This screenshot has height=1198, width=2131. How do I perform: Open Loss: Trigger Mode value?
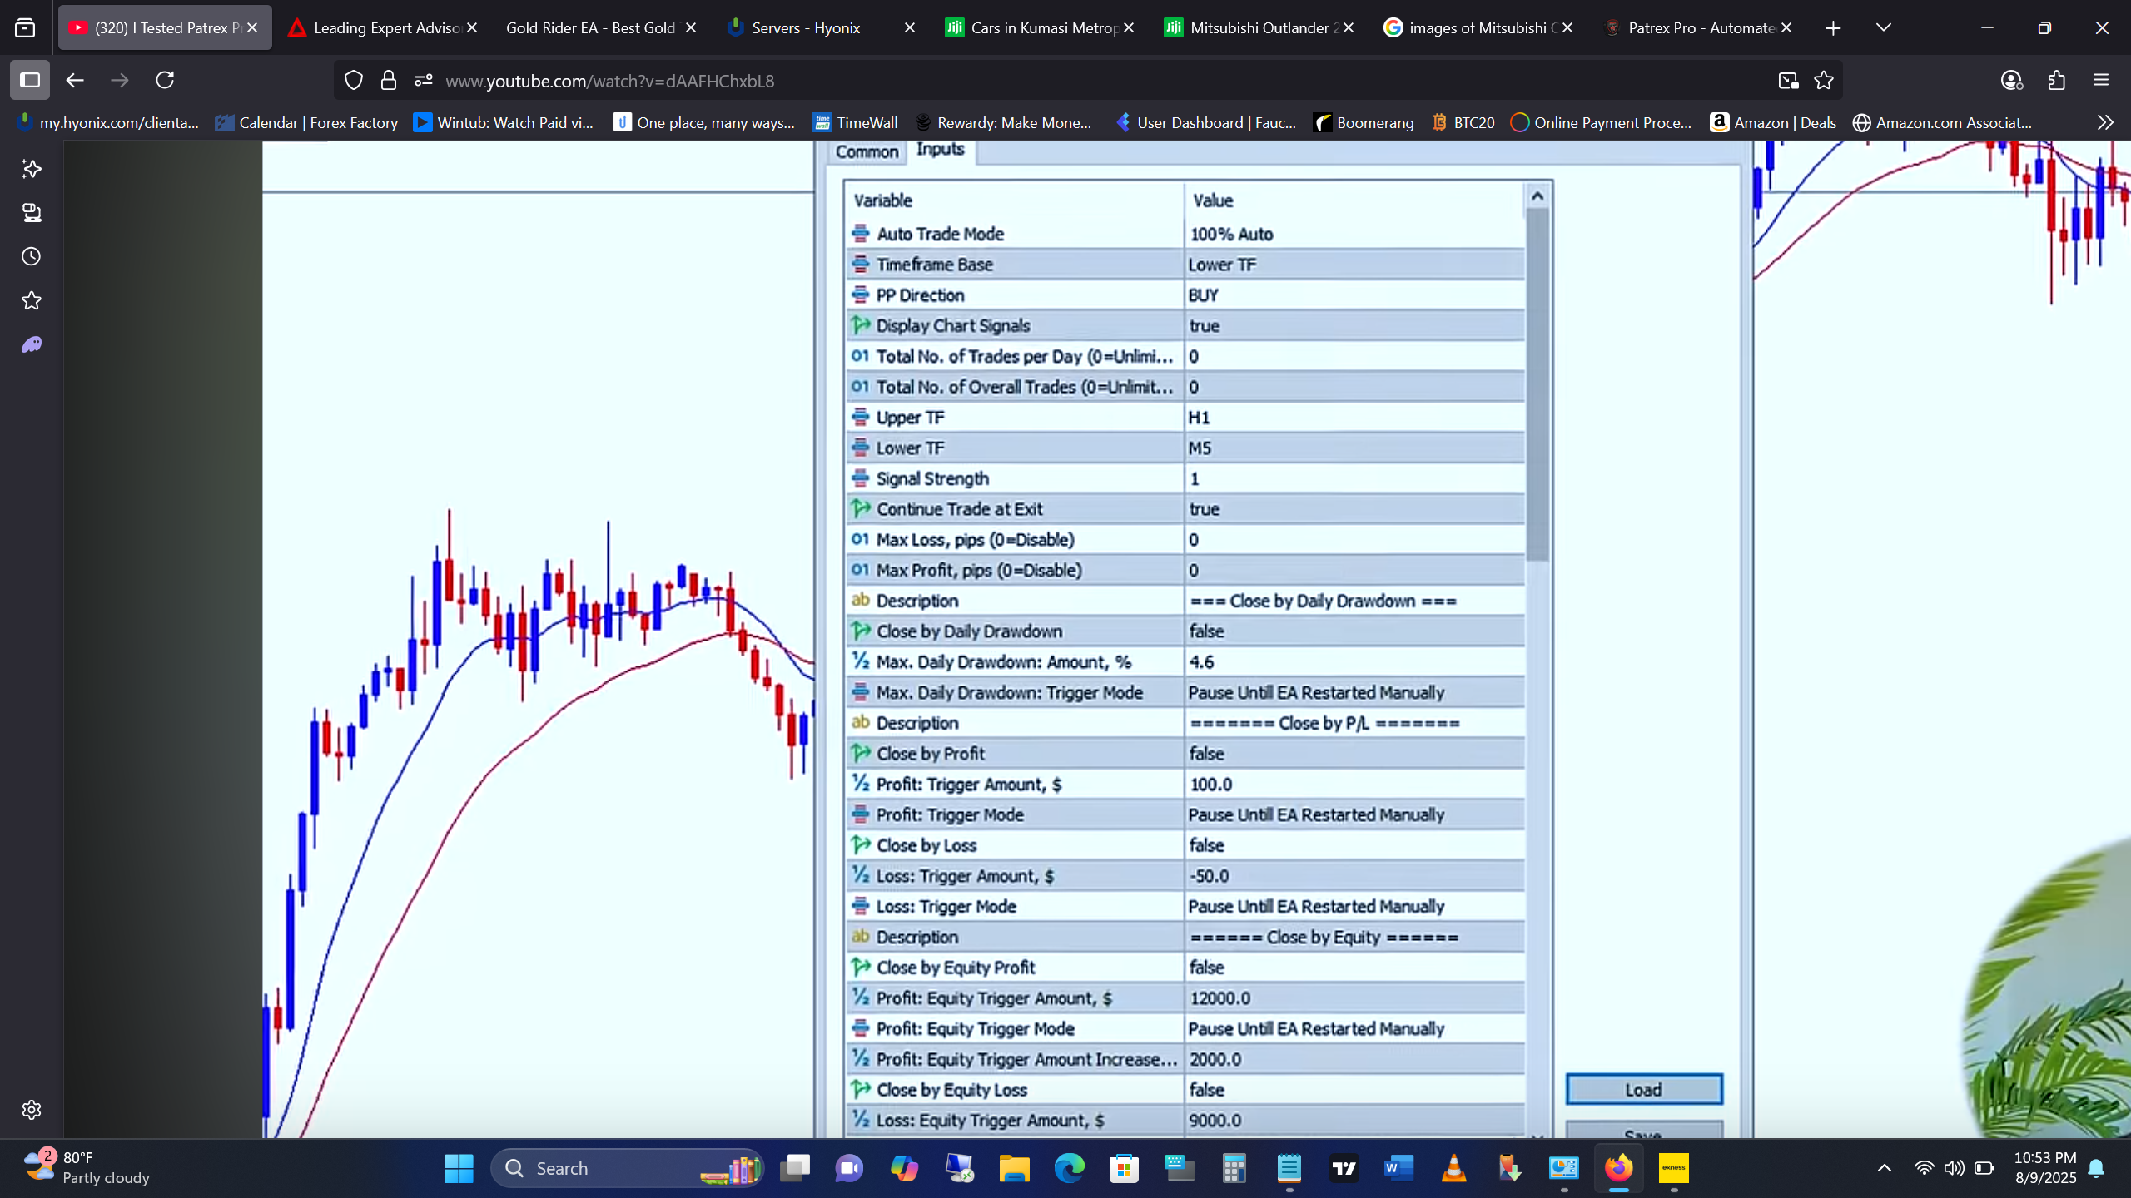1354,906
